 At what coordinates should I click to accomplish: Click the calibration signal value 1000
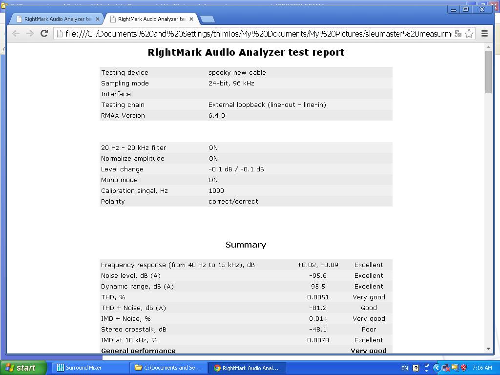216,191
